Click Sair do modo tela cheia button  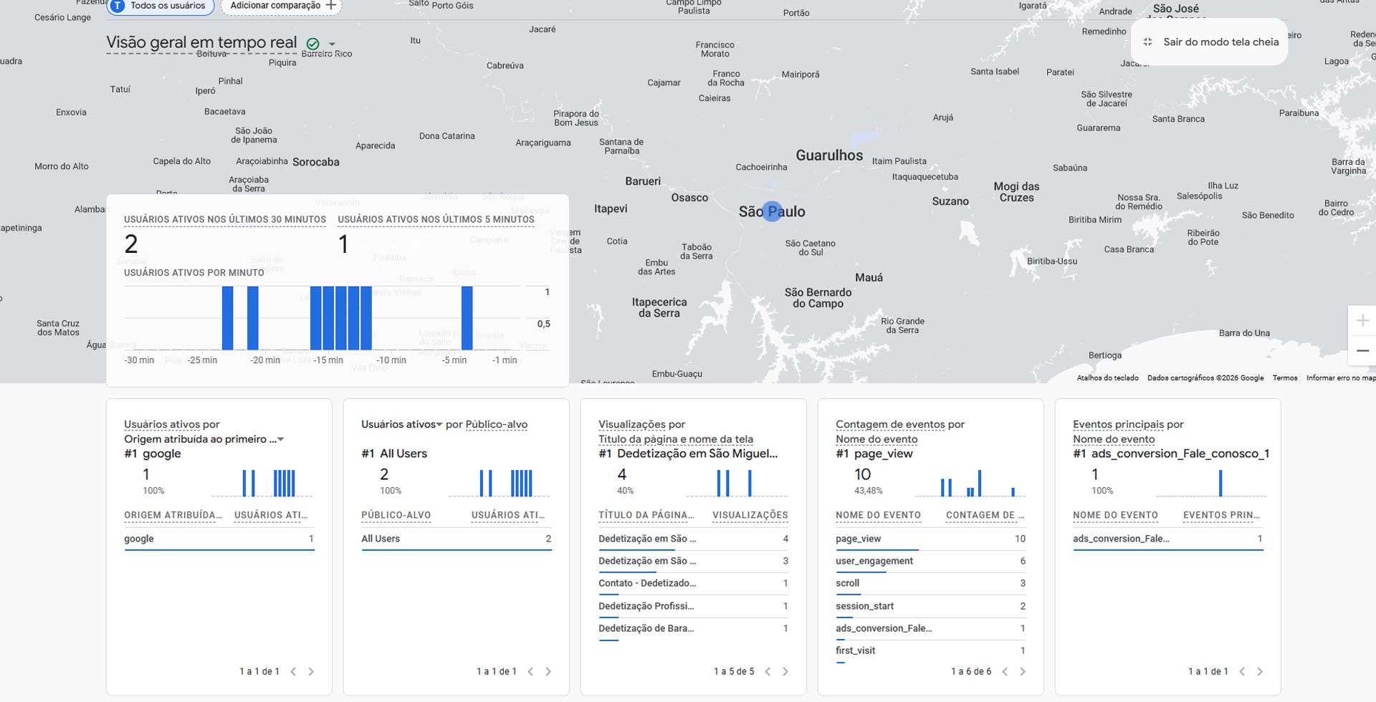(1210, 42)
